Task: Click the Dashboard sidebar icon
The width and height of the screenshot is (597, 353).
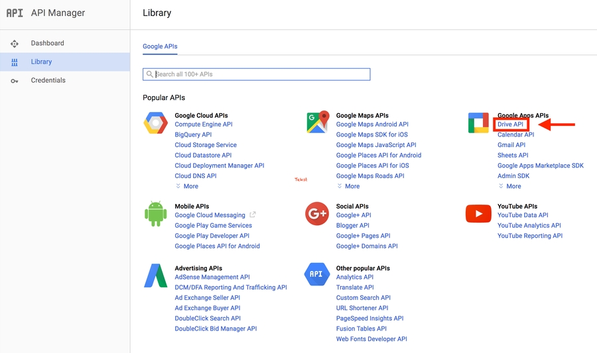Action: (x=15, y=44)
